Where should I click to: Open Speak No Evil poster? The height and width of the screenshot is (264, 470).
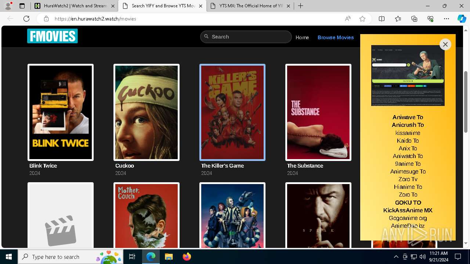tap(318, 215)
